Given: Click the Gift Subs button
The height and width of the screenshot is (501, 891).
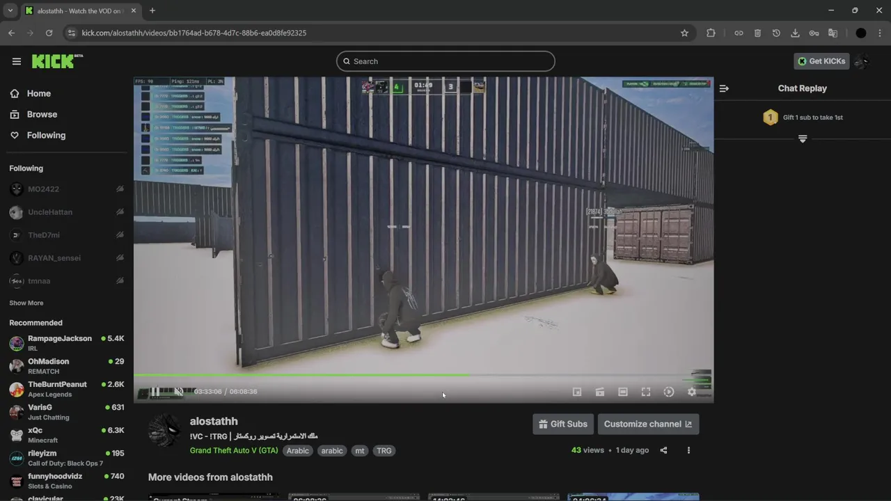Looking at the screenshot, I should (x=563, y=424).
